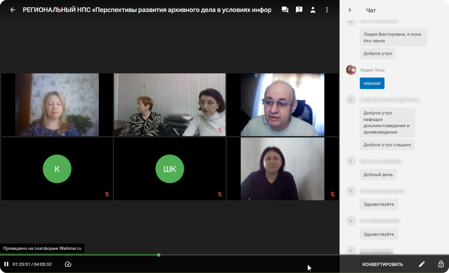Select the ШК participant avatar tile
449x273 pixels.
pos(170,169)
